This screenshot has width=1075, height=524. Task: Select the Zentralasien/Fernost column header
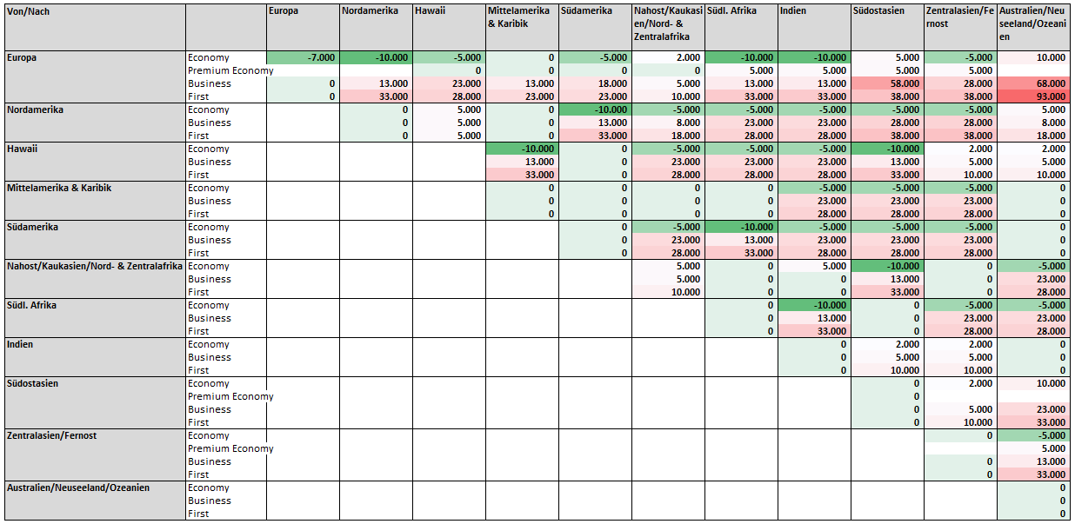click(960, 27)
